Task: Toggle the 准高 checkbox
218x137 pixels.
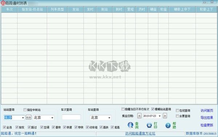Action: click(x=112, y=127)
